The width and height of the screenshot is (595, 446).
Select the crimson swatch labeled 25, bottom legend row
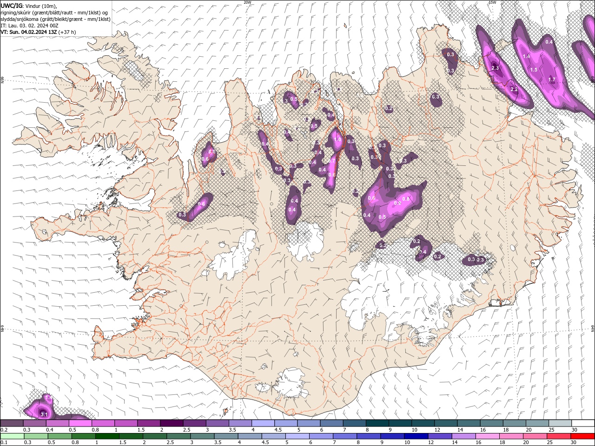(559, 436)
